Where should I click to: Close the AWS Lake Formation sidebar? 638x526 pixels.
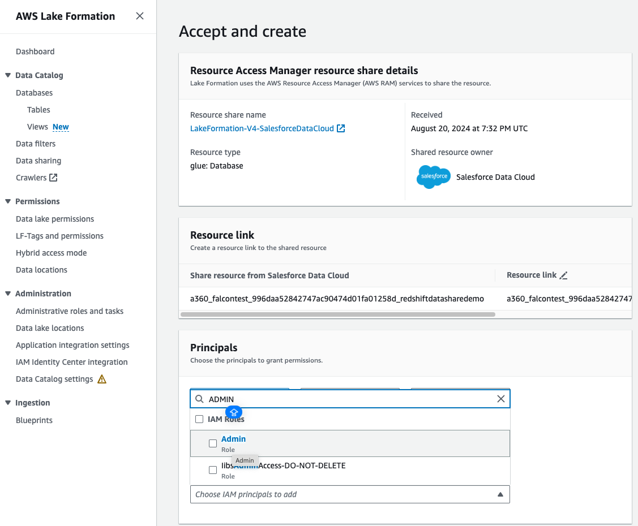pyautogui.click(x=140, y=16)
